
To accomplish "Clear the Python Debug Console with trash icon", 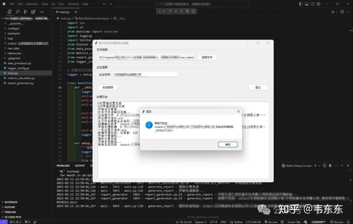I will coord(330,165).
